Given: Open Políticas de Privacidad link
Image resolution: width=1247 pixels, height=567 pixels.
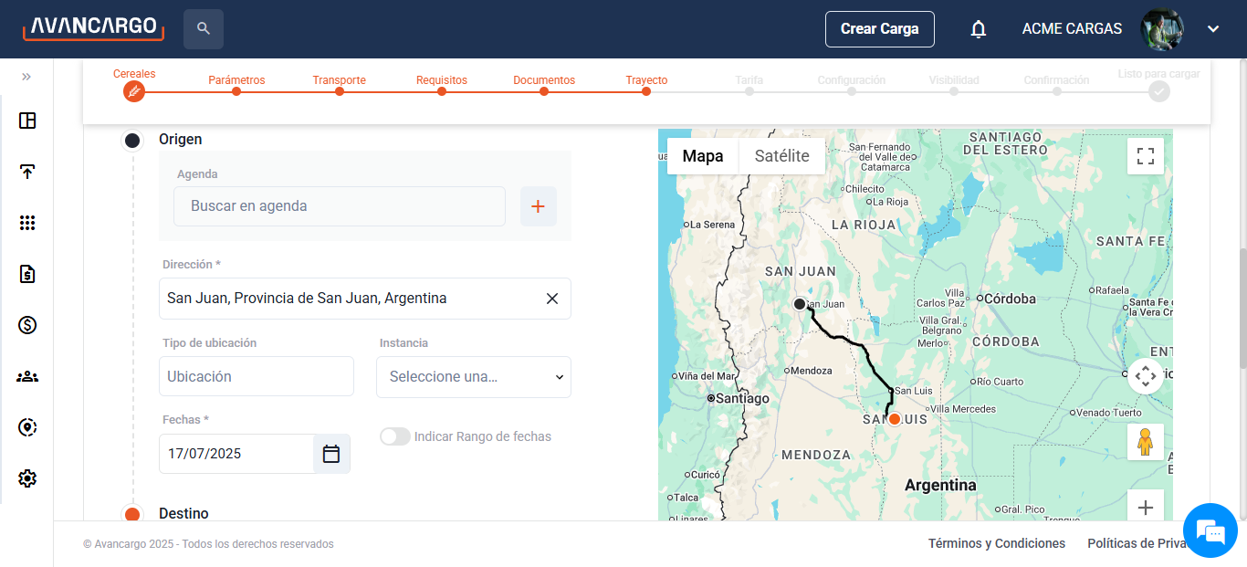Looking at the screenshot, I should coord(1137,543).
